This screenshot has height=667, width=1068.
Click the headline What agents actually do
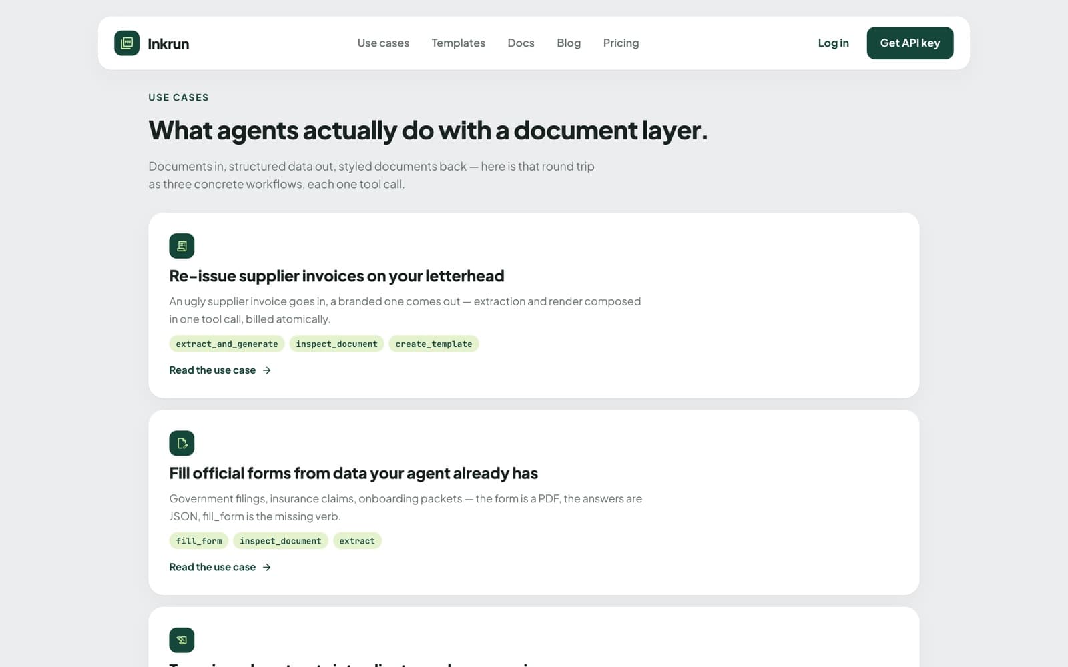(428, 130)
